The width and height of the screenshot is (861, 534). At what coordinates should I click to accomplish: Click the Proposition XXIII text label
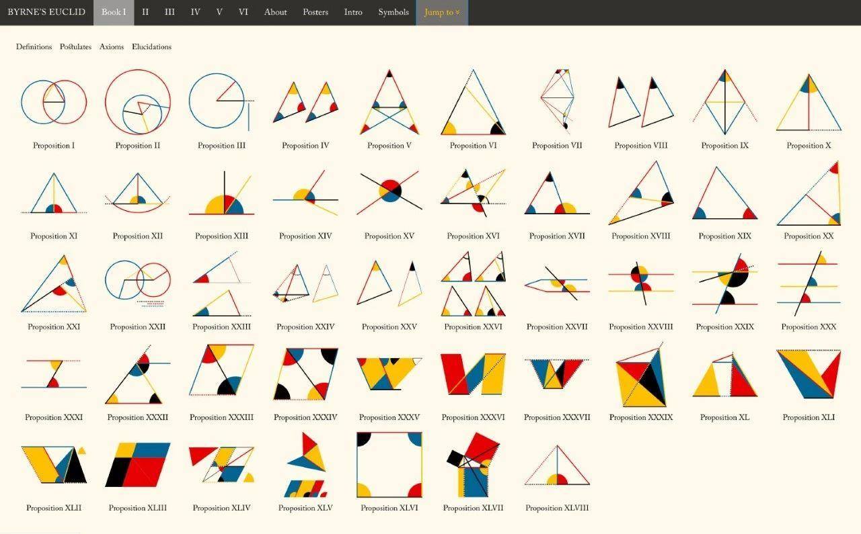click(x=221, y=327)
